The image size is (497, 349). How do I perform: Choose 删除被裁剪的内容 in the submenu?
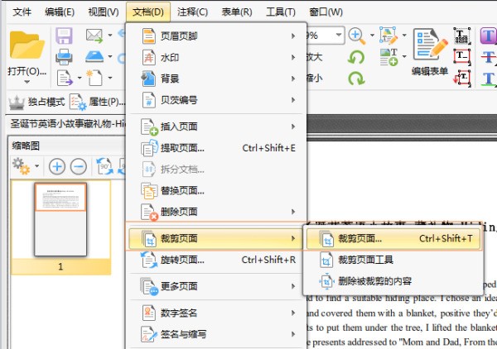pyautogui.click(x=393, y=280)
